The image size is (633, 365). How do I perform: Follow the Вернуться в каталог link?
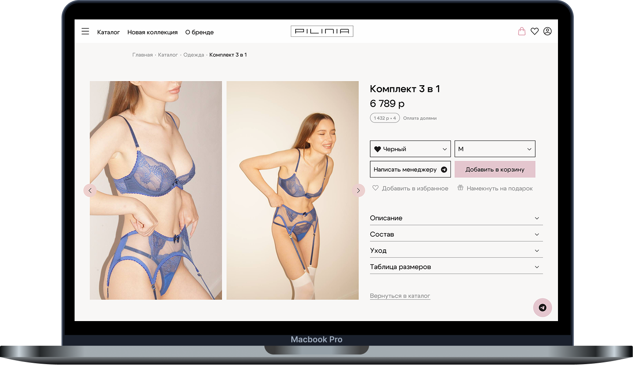tap(400, 296)
